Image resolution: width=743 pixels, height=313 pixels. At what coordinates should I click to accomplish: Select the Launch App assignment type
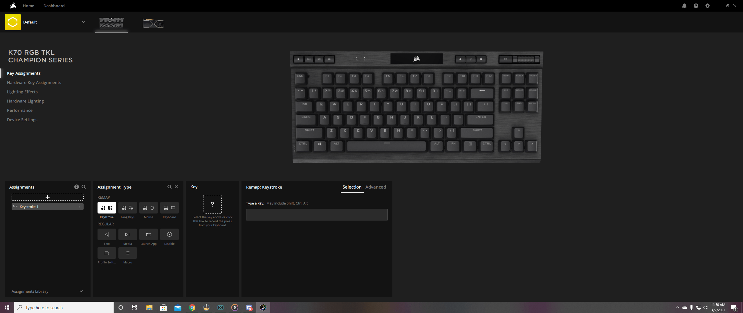pyautogui.click(x=148, y=234)
